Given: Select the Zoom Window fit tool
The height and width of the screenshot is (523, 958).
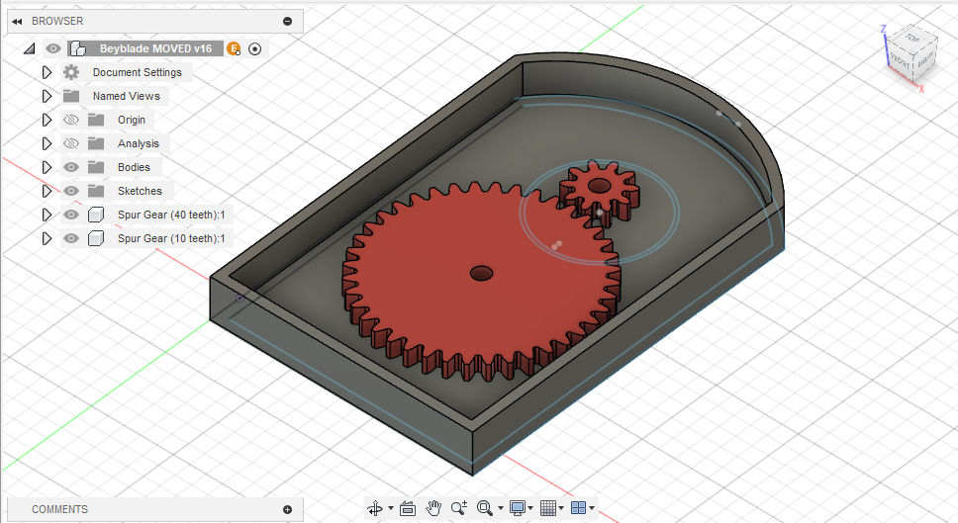Looking at the screenshot, I should 485,508.
